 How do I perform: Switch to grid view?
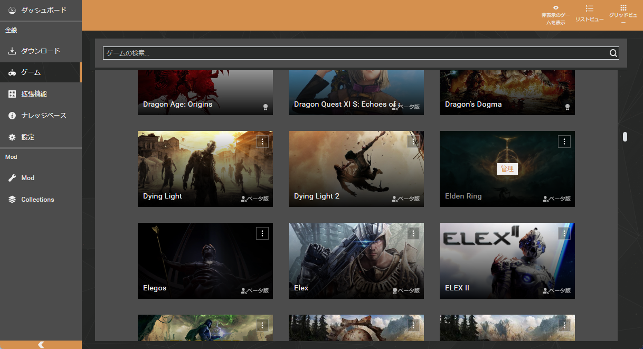(x=622, y=12)
